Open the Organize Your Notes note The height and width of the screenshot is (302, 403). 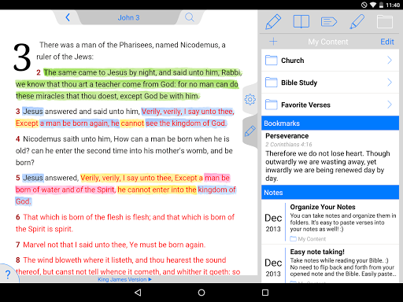pos(330,222)
